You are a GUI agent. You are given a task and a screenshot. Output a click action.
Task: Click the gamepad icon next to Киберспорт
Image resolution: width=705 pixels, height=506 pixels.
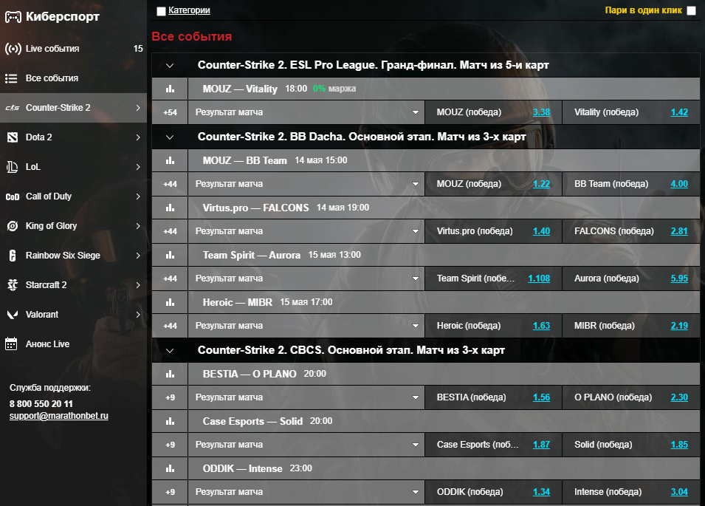coord(13,17)
